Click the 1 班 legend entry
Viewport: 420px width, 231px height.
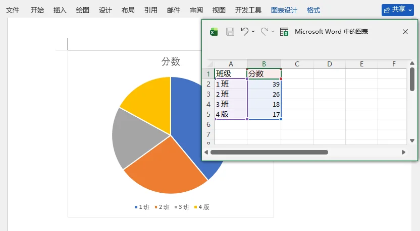tap(142, 207)
